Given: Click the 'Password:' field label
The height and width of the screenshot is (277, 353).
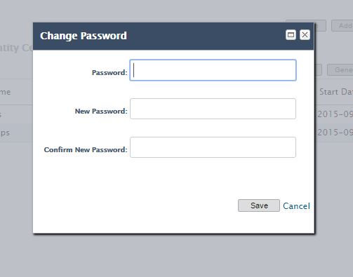Looking at the screenshot, I should pos(109,72).
